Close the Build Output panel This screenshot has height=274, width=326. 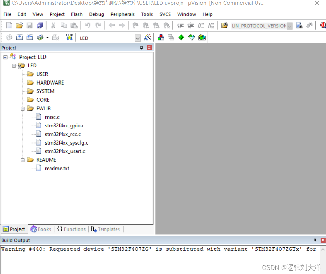pos(323,240)
